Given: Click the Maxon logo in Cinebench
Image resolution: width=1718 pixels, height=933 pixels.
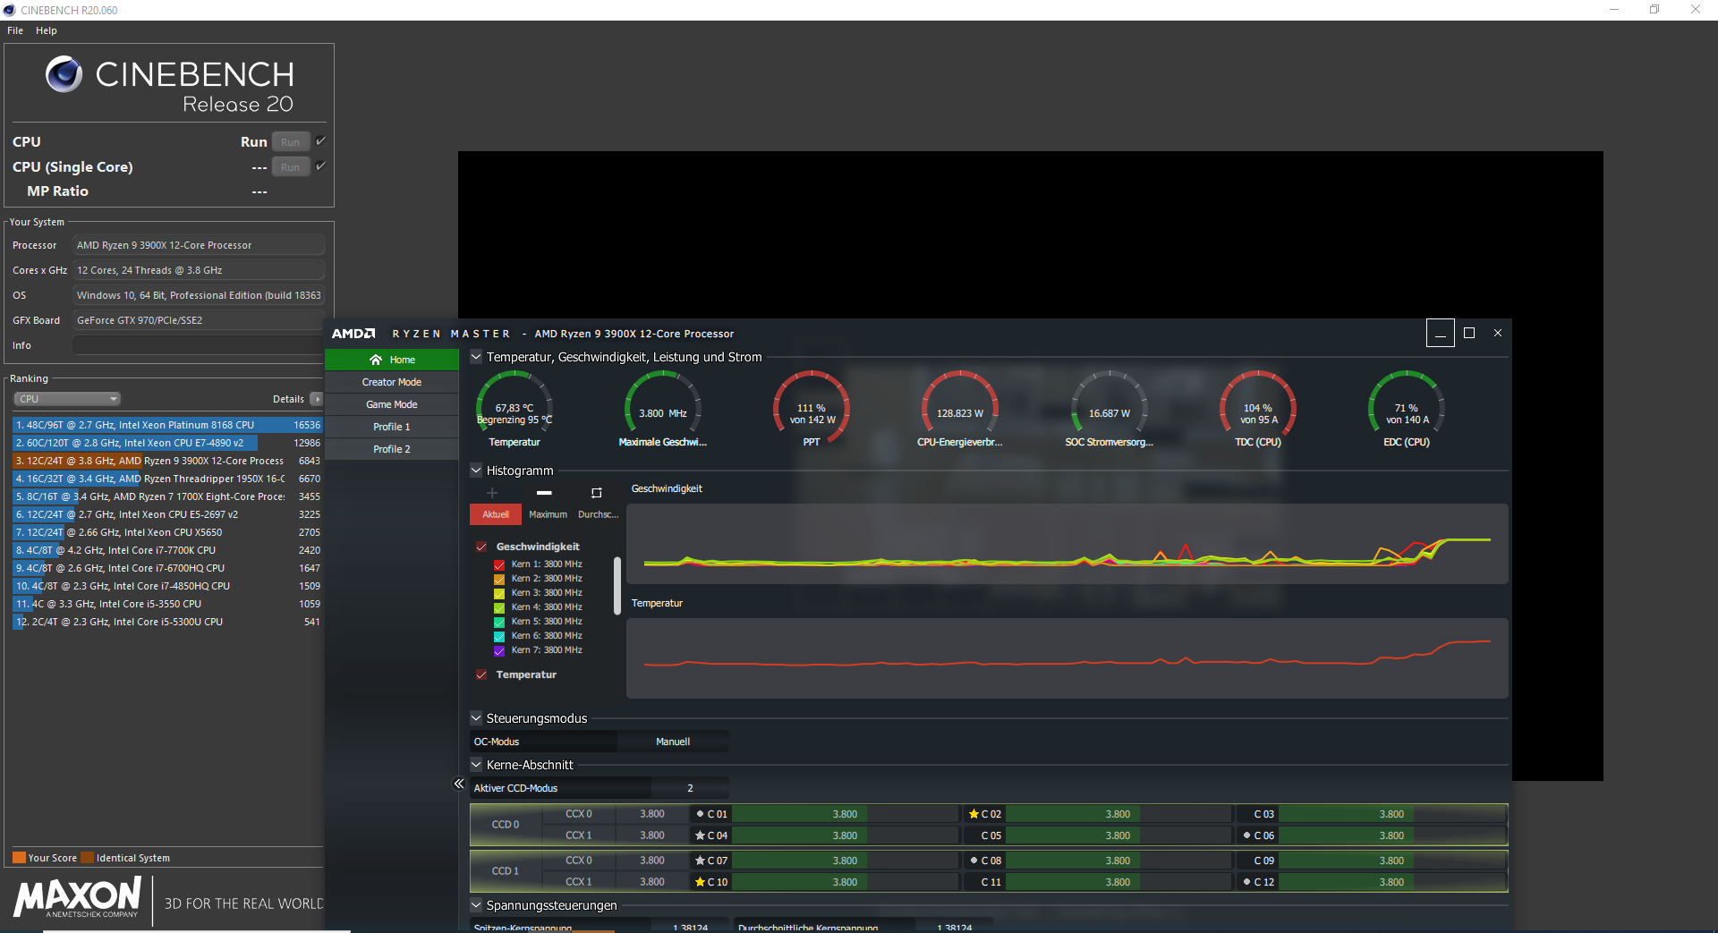Looking at the screenshot, I should pos(77,896).
